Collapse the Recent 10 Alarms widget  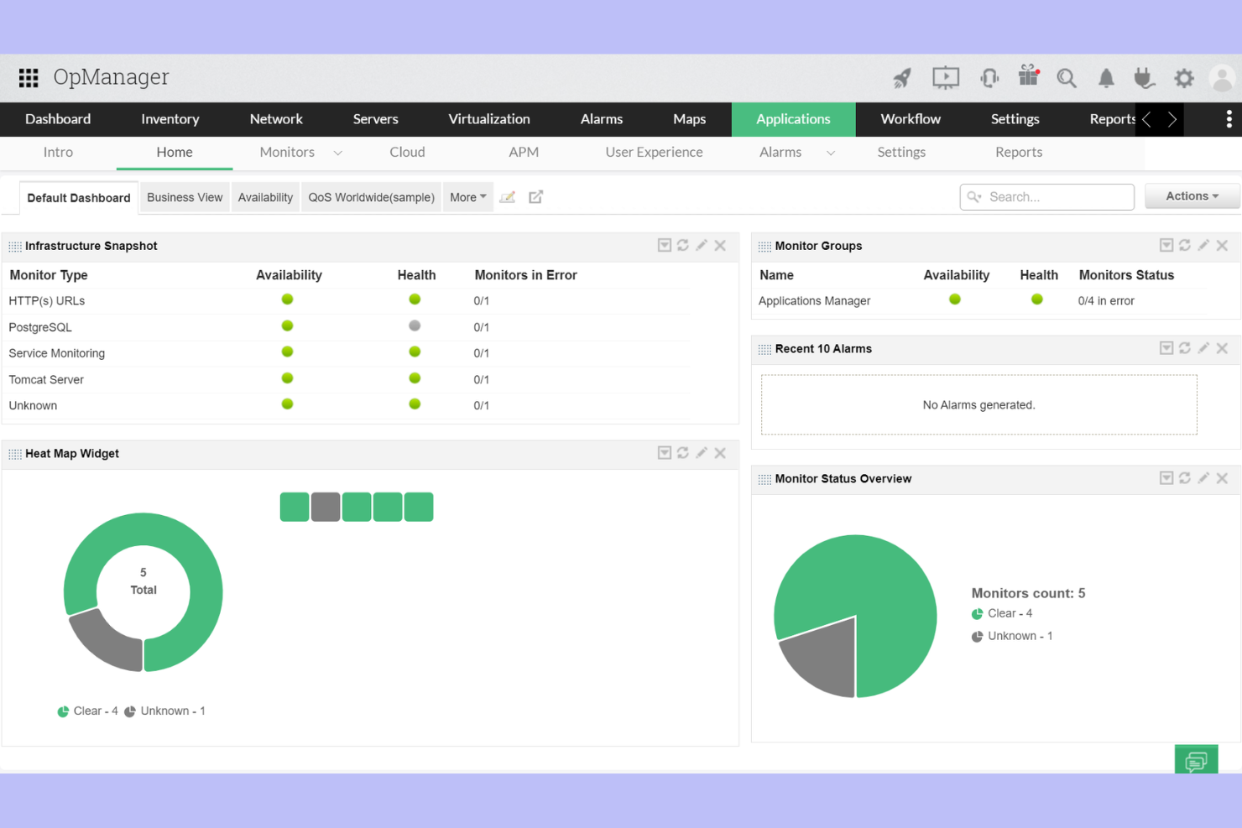[x=1166, y=347]
